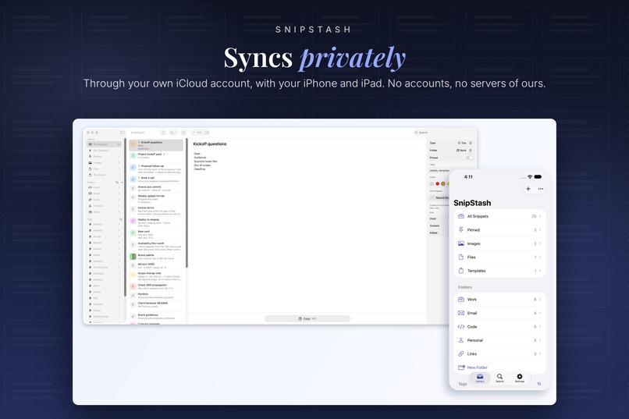
Task: Select the Scope change note snippet
Action: 156,276
